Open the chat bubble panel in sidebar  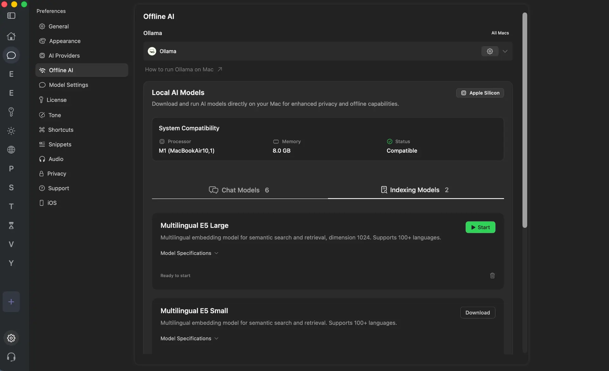pos(11,55)
